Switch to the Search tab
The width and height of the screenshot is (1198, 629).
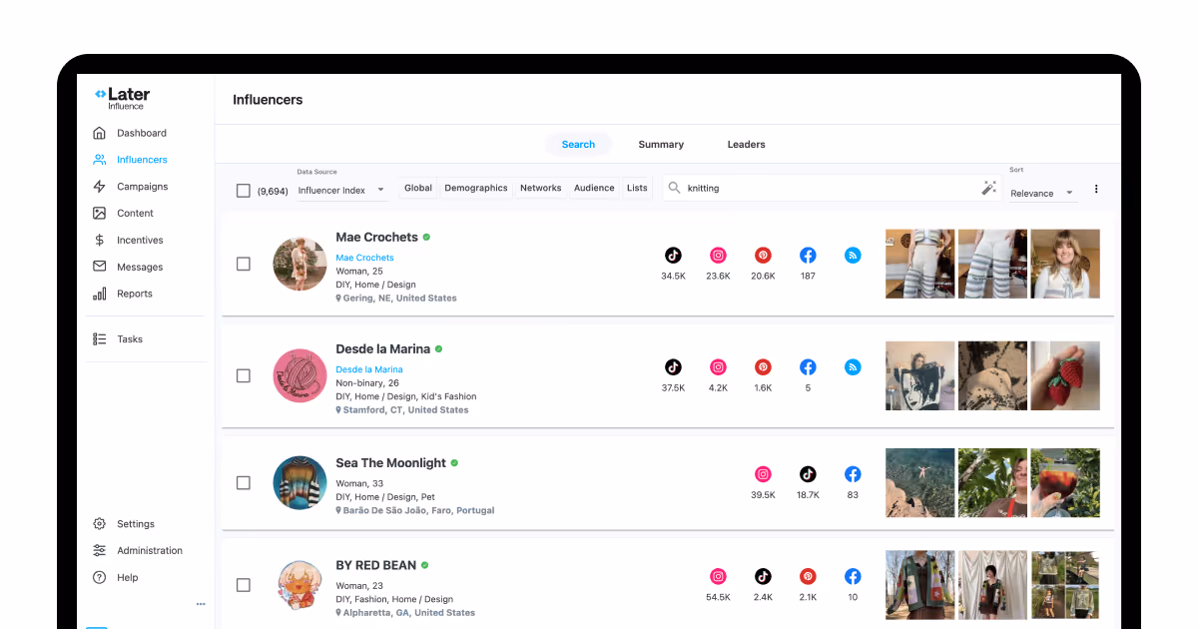578,144
